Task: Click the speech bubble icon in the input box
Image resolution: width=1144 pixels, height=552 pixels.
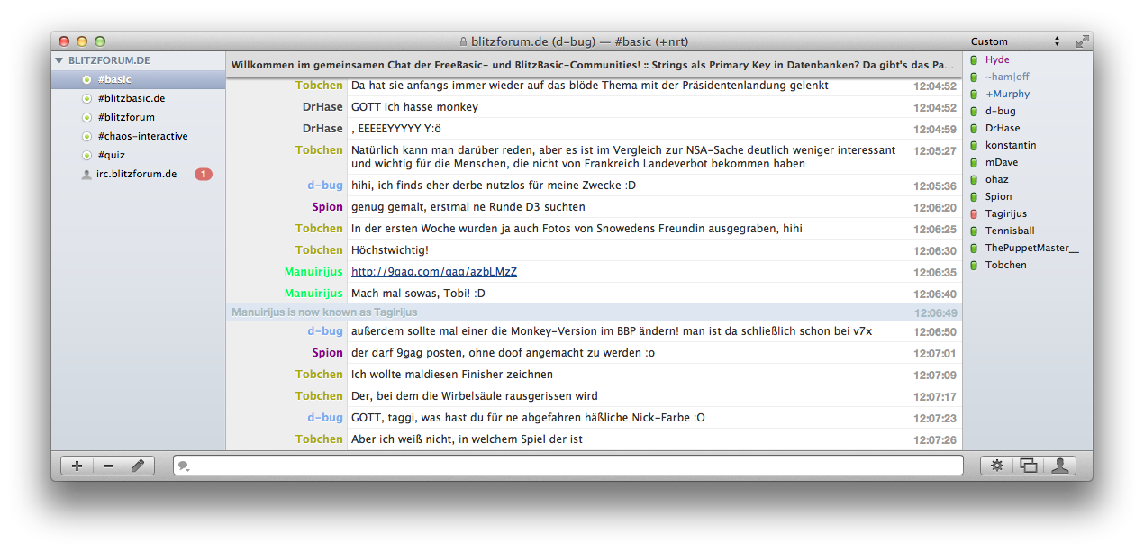Action: [x=184, y=466]
